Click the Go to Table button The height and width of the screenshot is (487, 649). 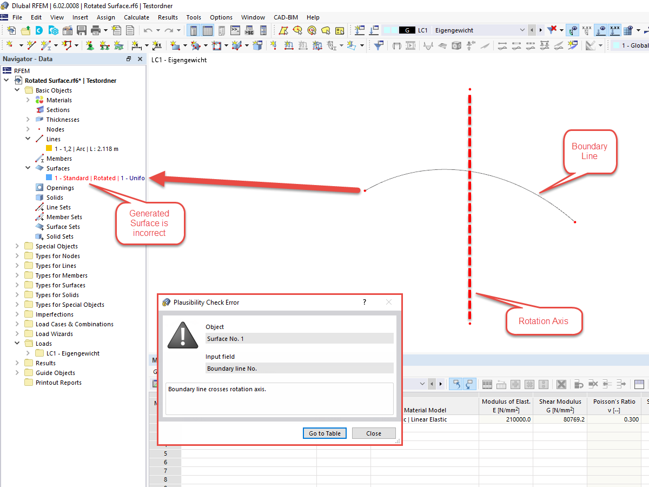coord(325,433)
